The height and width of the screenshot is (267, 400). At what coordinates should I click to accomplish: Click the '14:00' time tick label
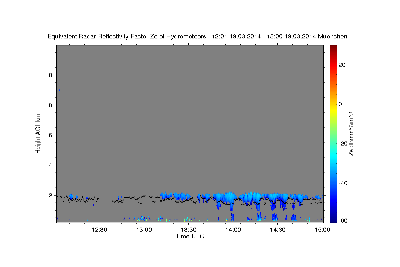(233, 230)
